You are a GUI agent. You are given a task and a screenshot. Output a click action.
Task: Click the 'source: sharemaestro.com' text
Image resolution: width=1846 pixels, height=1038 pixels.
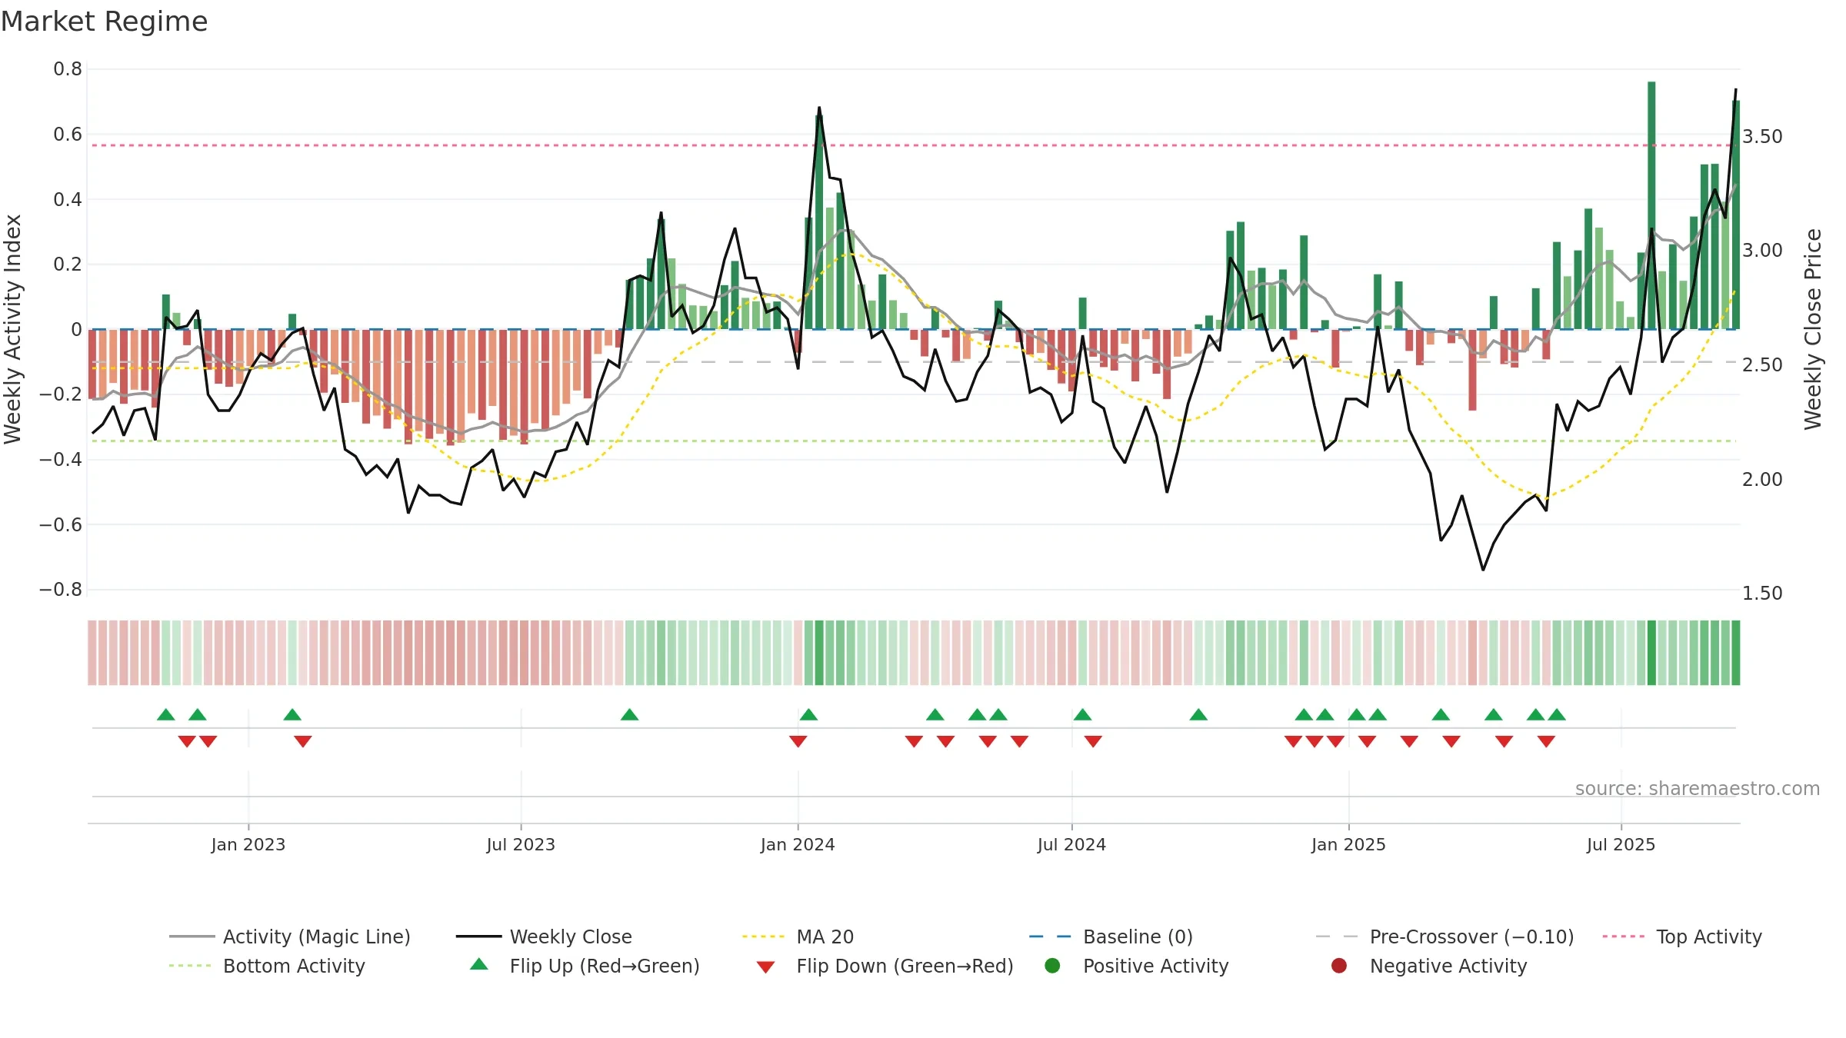(1698, 788)
